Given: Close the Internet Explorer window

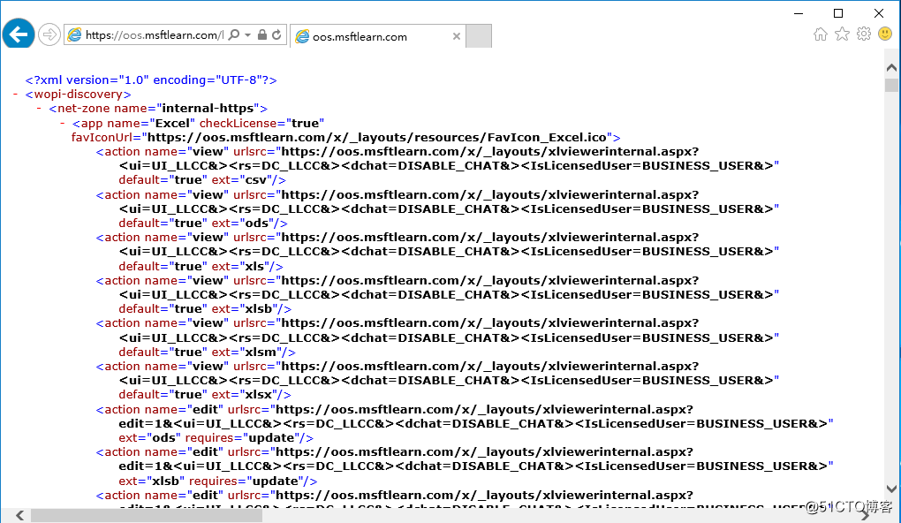Looking at the screenshot, I should (x=879, y=13).
